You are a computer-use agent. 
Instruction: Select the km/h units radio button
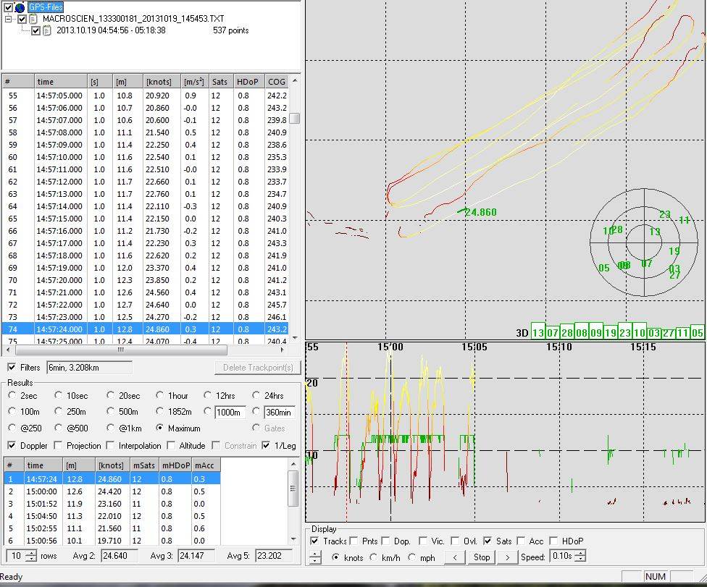point(375,557)
